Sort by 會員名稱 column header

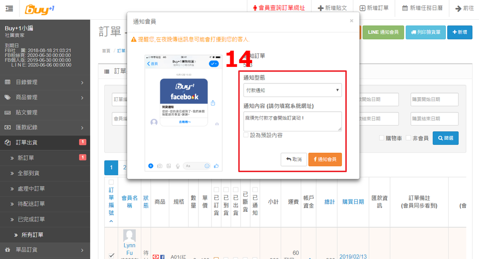[130, 201]
